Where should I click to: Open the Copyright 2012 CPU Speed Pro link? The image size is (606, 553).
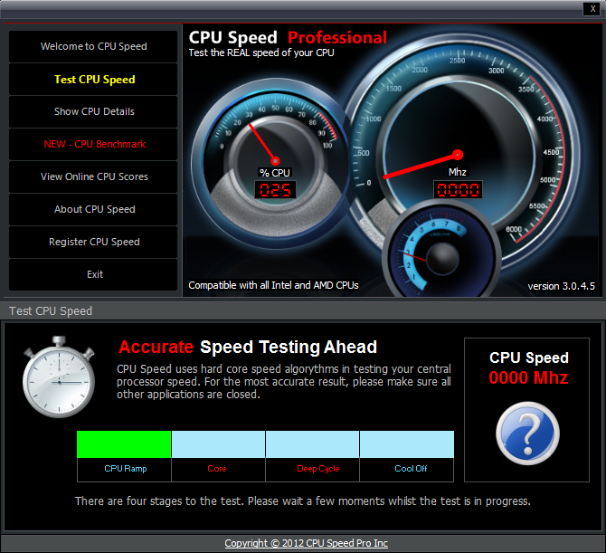[306, 543]
